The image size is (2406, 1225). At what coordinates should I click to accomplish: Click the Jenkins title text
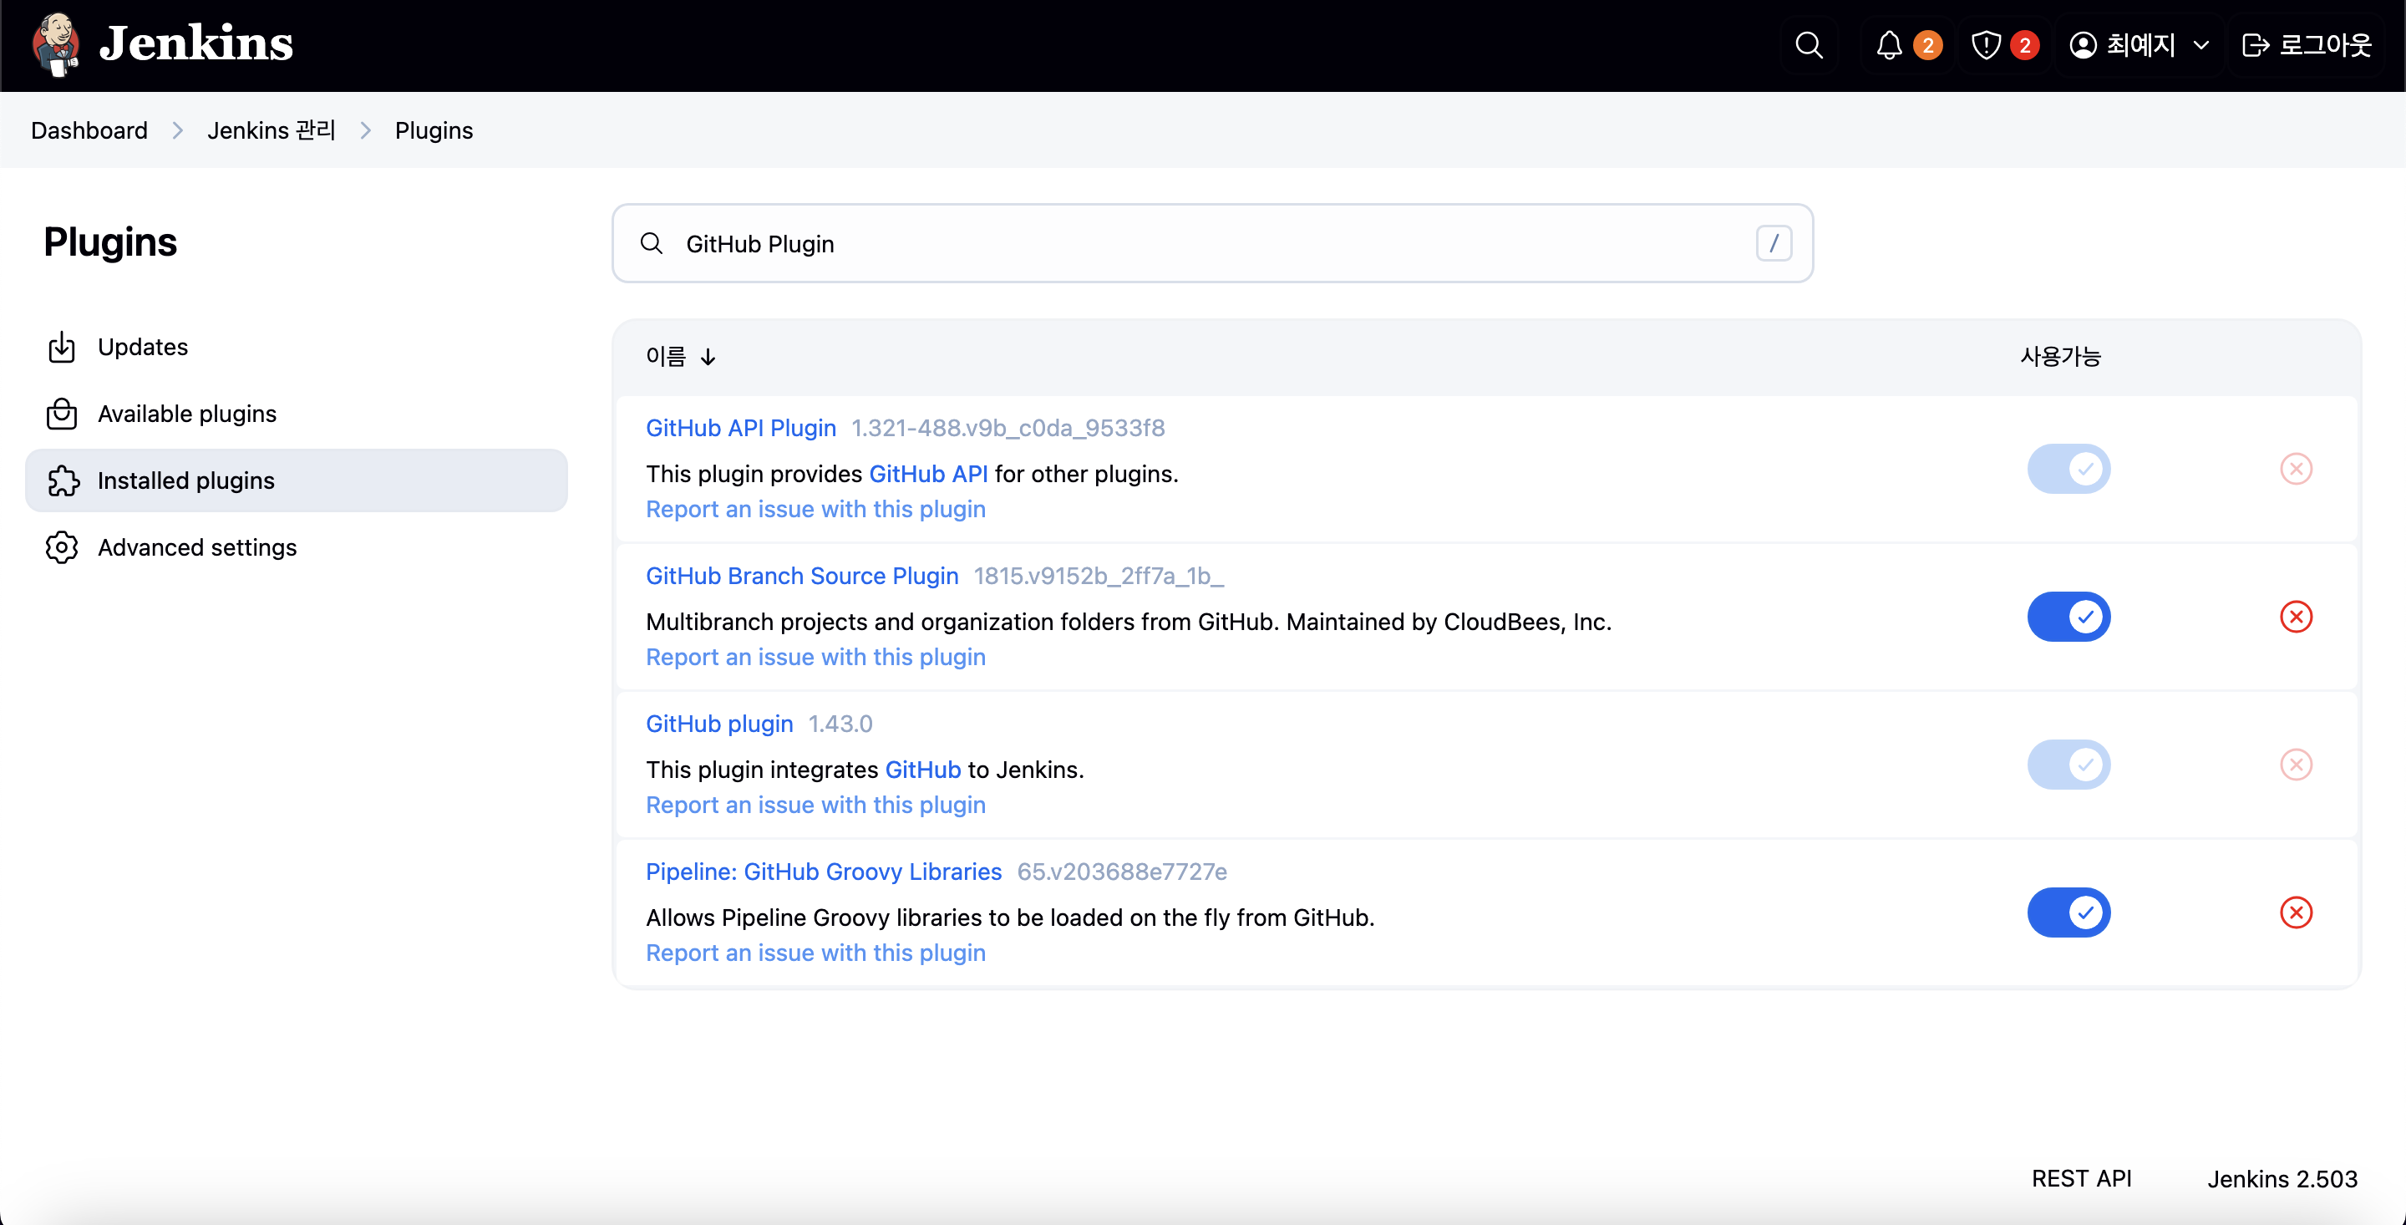click(x=196, y=43)
